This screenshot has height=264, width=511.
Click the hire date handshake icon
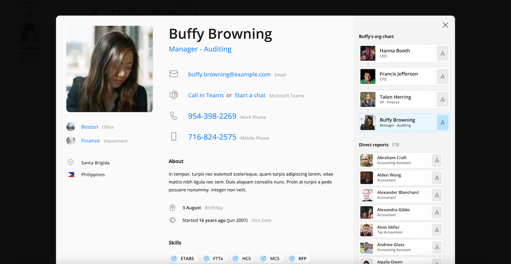pos(172,220)
